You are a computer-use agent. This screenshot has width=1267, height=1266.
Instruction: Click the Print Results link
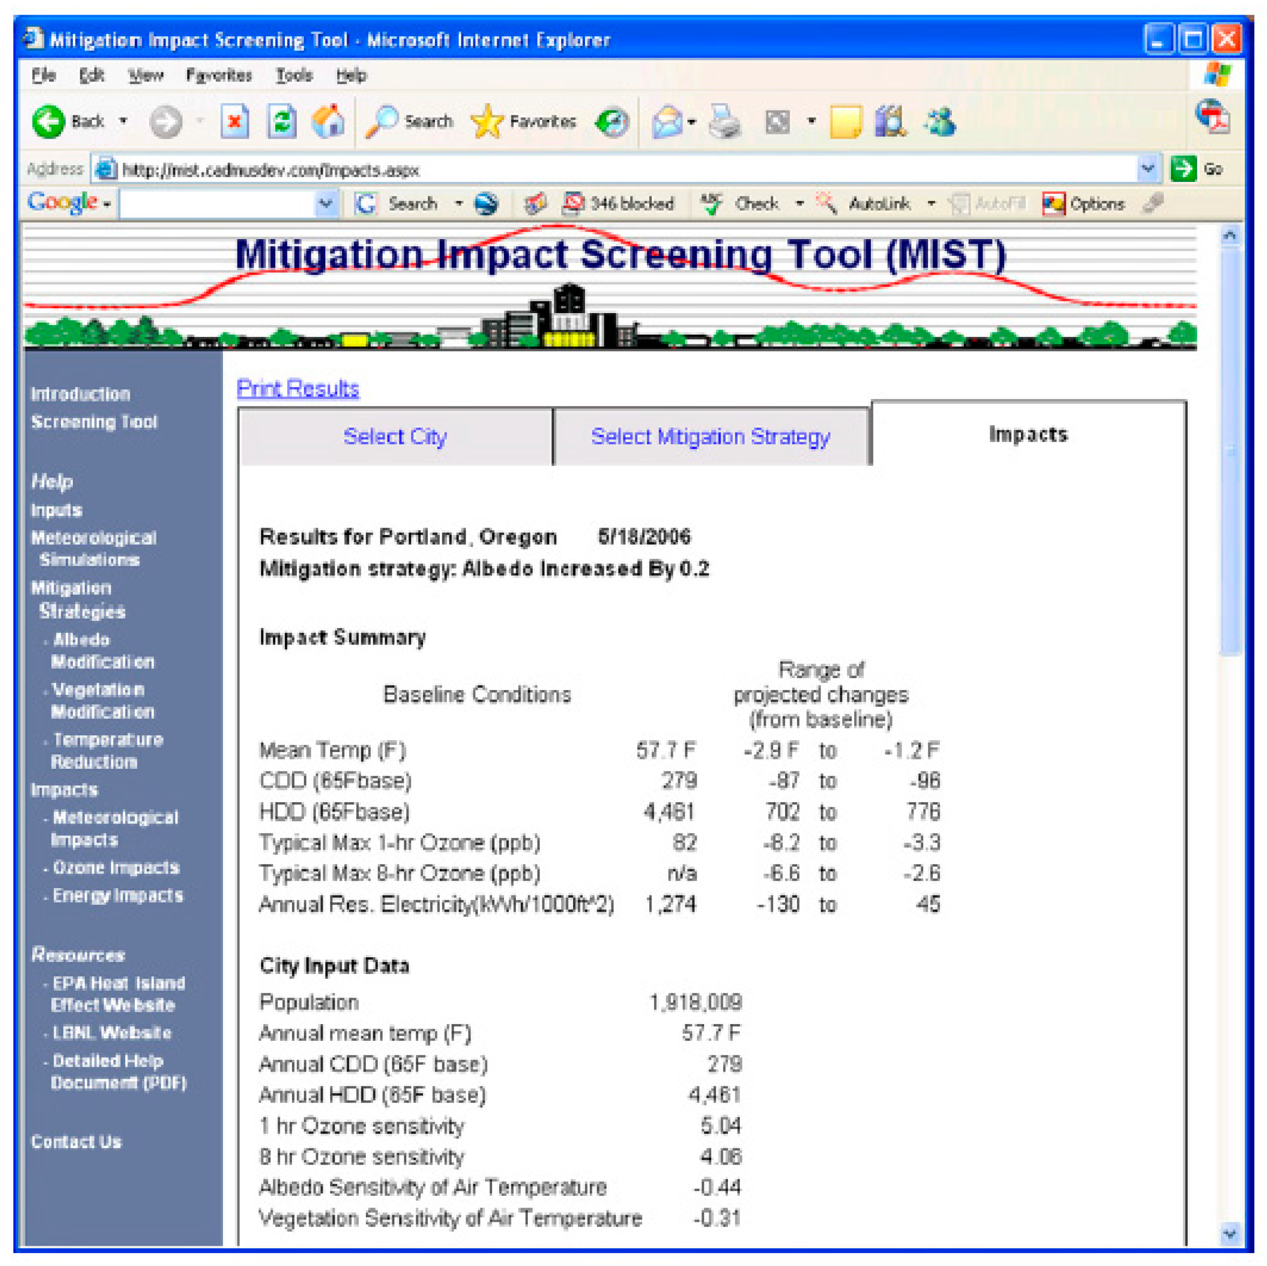pyautogui.click(x=298, y=389)
